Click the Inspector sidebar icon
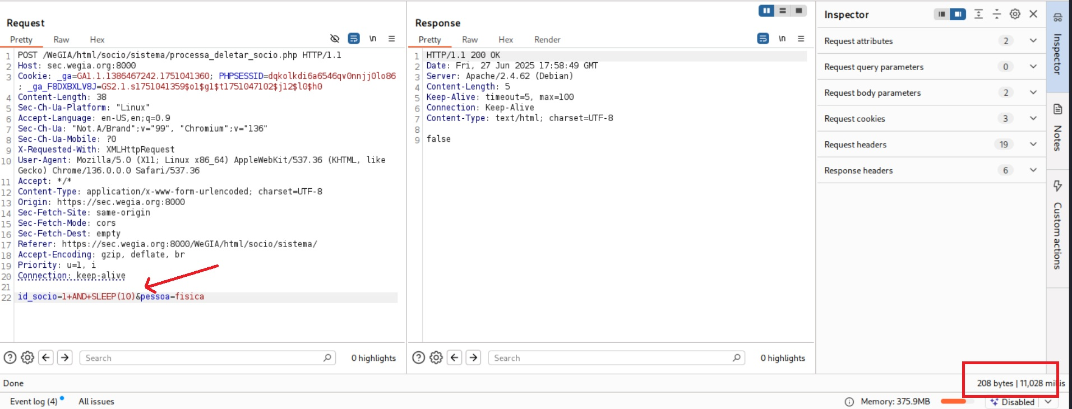Screen dimensions: 1072x409 [1058, 17]
